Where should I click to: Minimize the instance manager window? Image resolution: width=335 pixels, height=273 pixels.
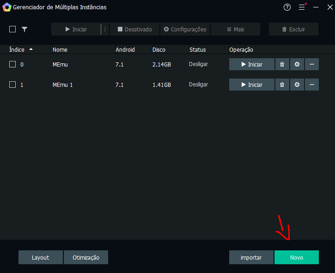316,7
